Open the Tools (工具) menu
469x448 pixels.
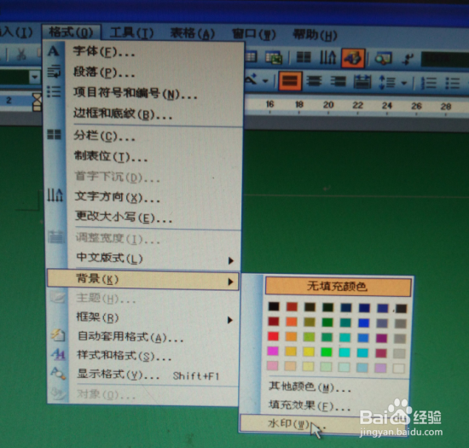click(131, 33)
